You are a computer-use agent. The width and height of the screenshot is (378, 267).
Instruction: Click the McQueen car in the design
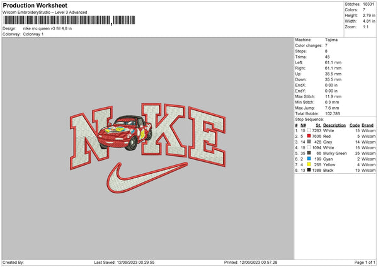pyautogui.click(x=125, y=132)
